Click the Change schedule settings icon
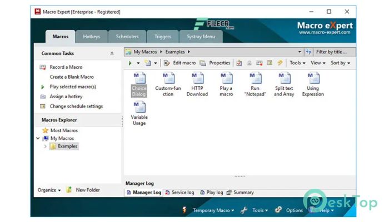 pos(43,107)
